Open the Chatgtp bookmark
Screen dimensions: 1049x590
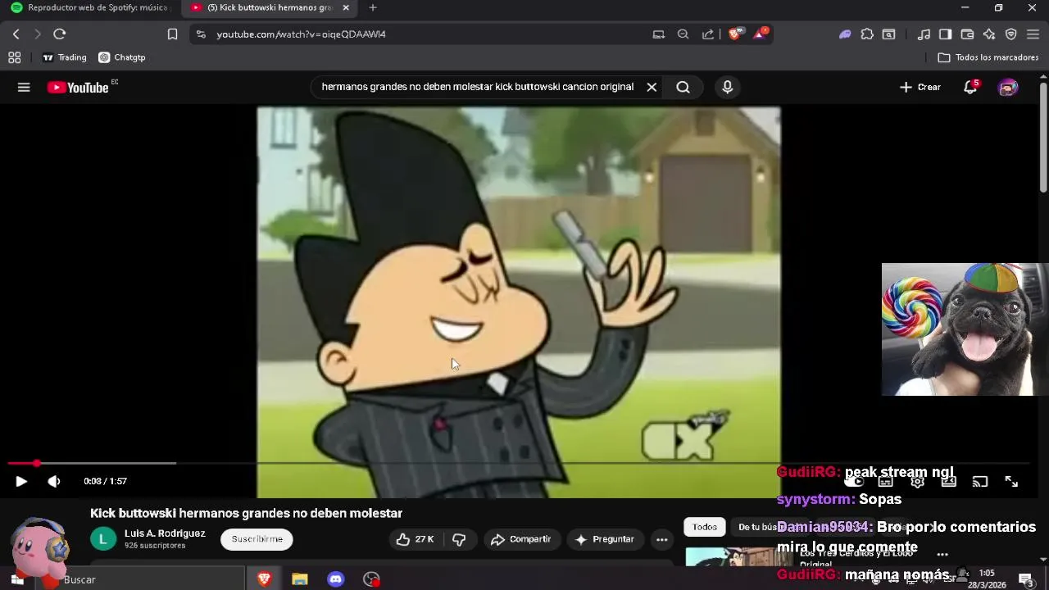(121, 57)
